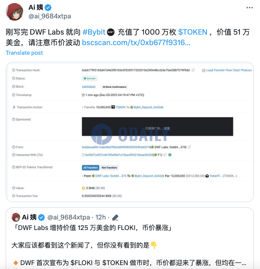This screenshot has width=260, height=269.
Task: Switch to the Net Transfers tab
Action: [109, 168]
